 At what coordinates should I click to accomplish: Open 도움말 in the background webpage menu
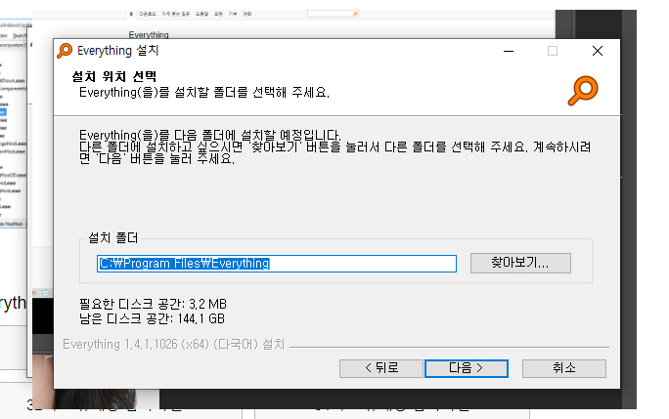202,14
